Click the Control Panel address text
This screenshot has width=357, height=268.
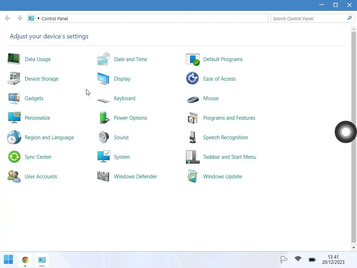point(55,18)
